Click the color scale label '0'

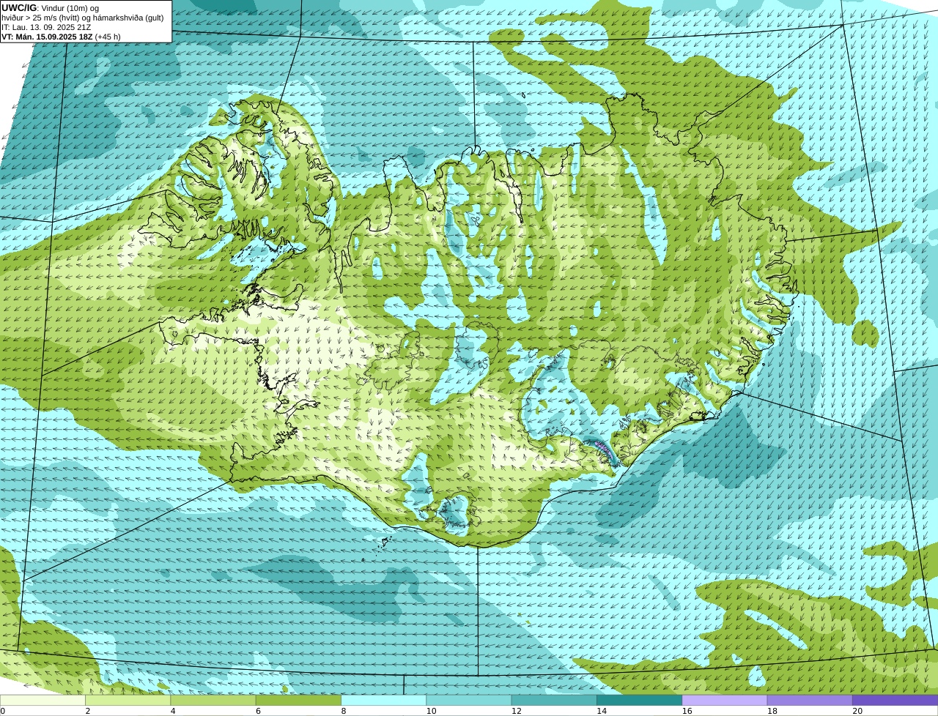pyautogui.click(x=2, y=711)
